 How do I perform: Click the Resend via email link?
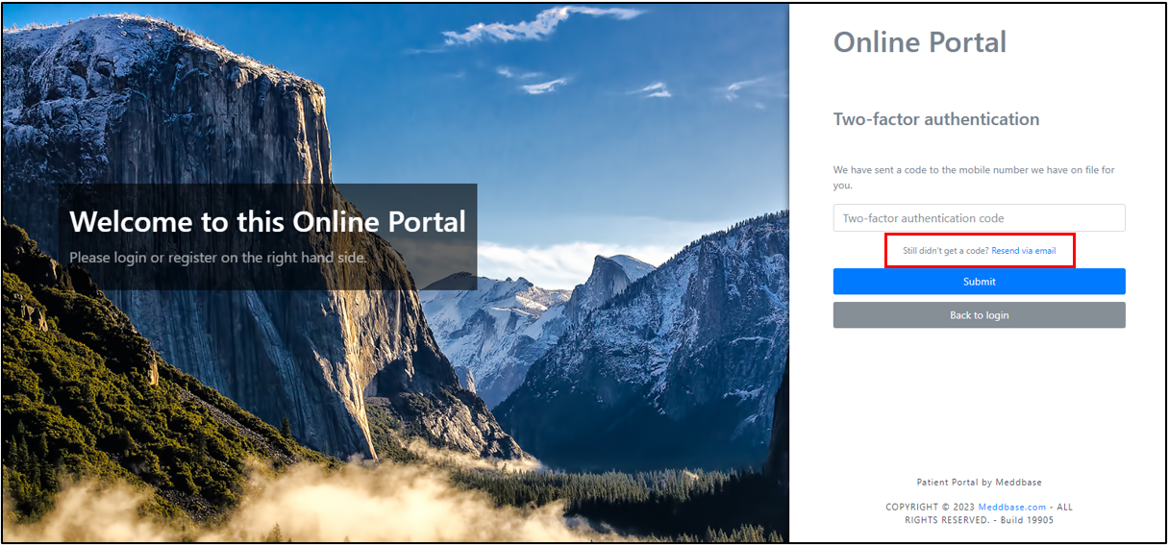(x=1024, y=251)
